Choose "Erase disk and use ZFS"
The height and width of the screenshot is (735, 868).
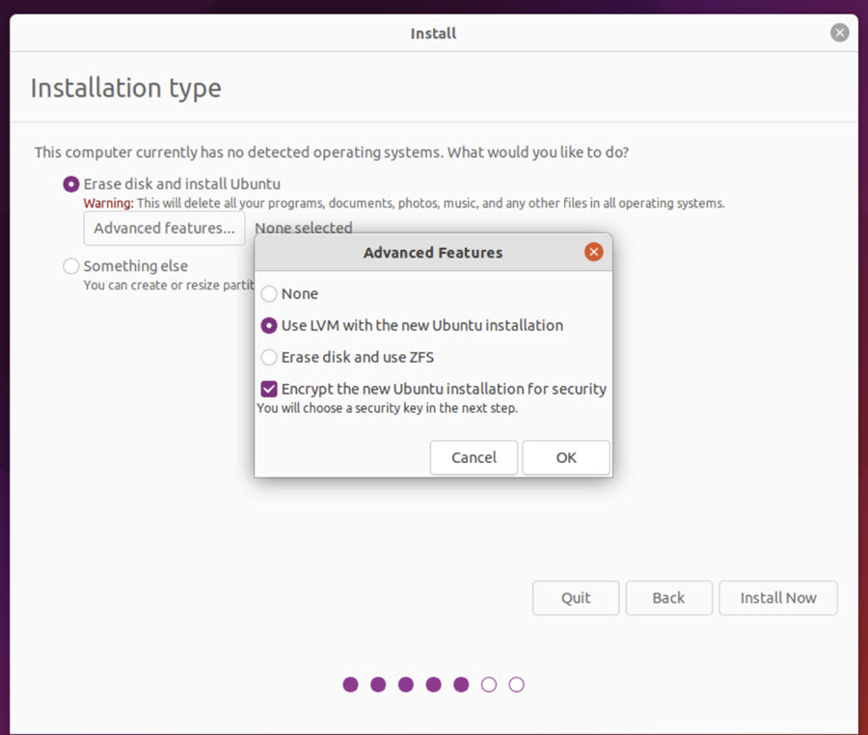click(268, 357)
